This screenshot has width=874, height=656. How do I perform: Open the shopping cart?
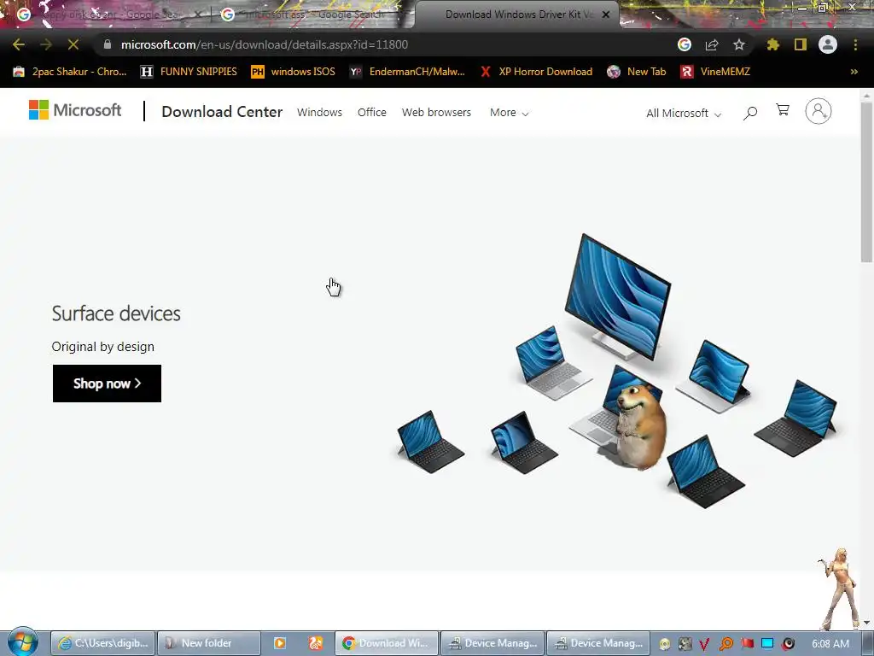pyautogui.click(x=783, y=110)
